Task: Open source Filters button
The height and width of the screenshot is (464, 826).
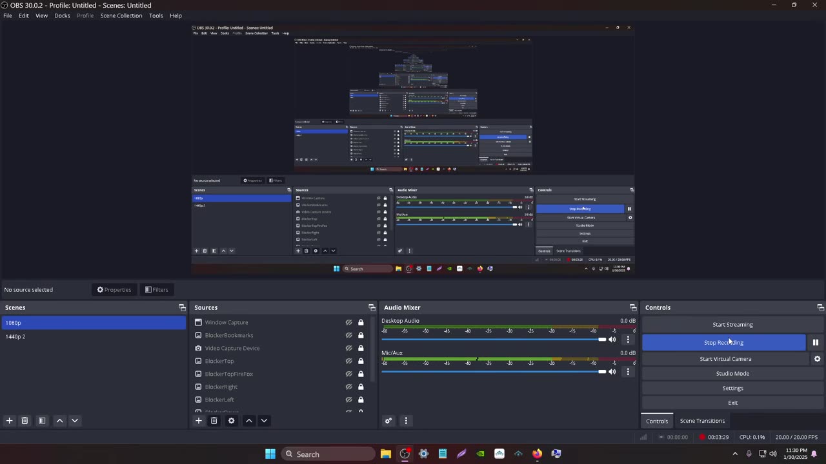Action: tap(156, 290)
